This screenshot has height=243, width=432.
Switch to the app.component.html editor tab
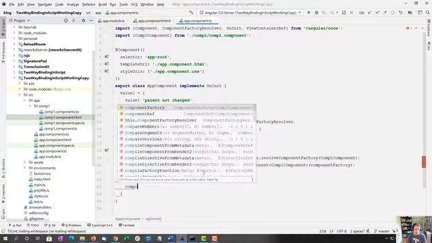(155, 21)
